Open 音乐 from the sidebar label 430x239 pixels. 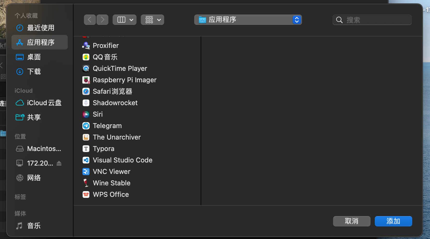click(34, 226)
